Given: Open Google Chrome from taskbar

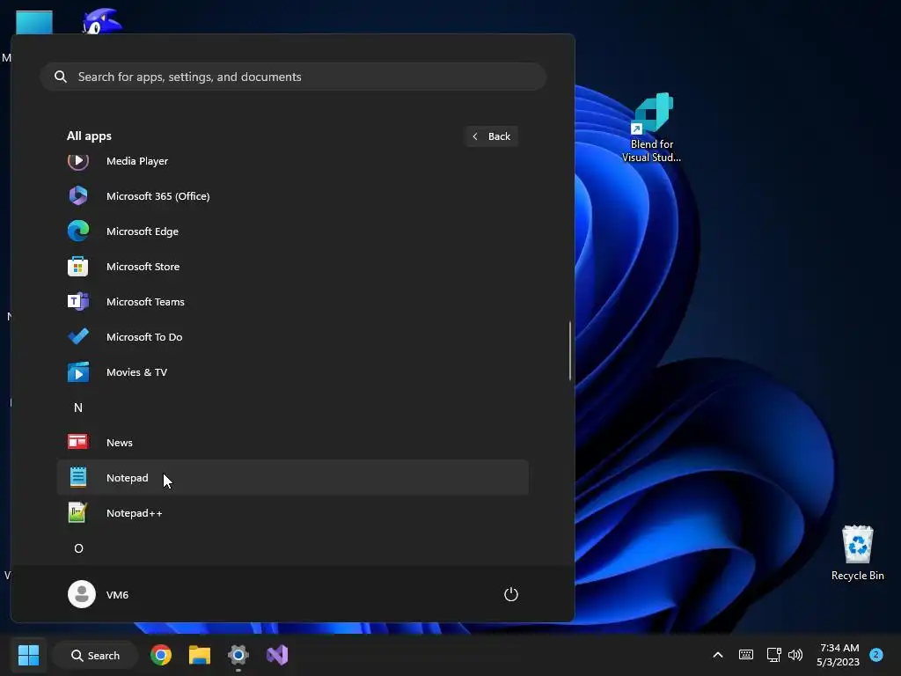Looking at the screenshot, I should click(161, 655).
